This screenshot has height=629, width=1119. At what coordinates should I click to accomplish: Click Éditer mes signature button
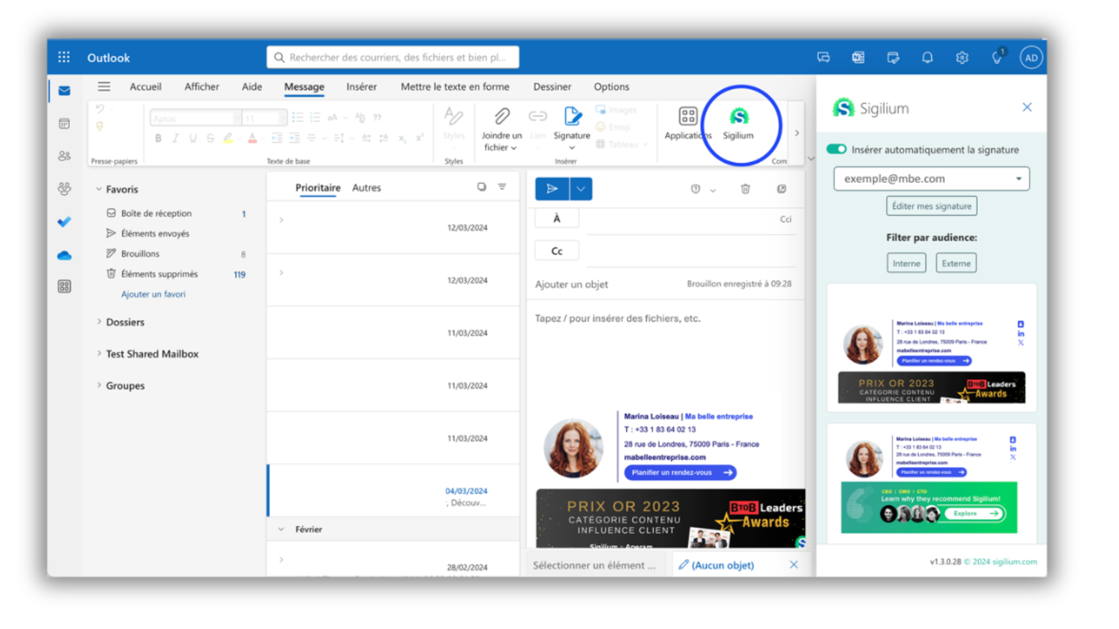(x=931, y=206)
